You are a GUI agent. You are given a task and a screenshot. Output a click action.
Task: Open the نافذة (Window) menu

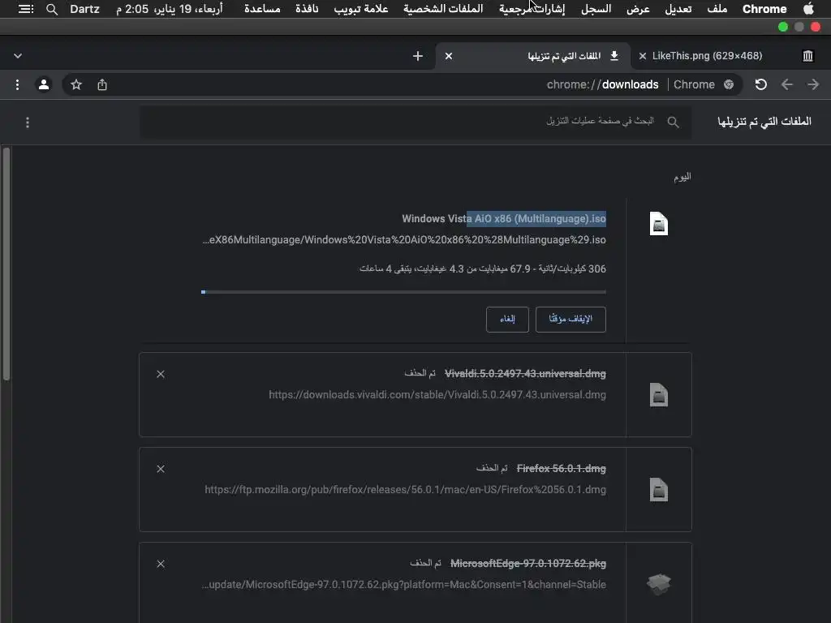307,9
